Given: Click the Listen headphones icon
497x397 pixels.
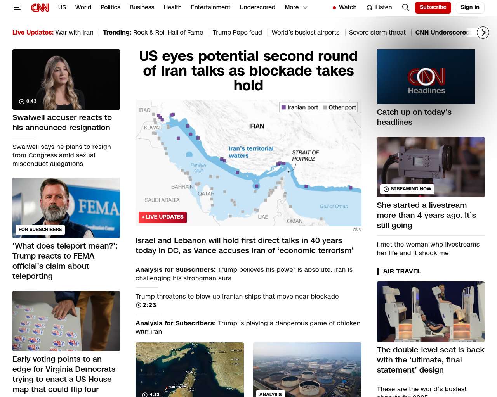Looking at the screenshot, I should click(x=369, y=7).
